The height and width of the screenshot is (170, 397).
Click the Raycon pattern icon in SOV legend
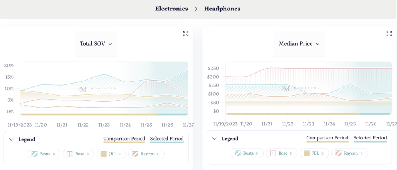click(136, 154)
